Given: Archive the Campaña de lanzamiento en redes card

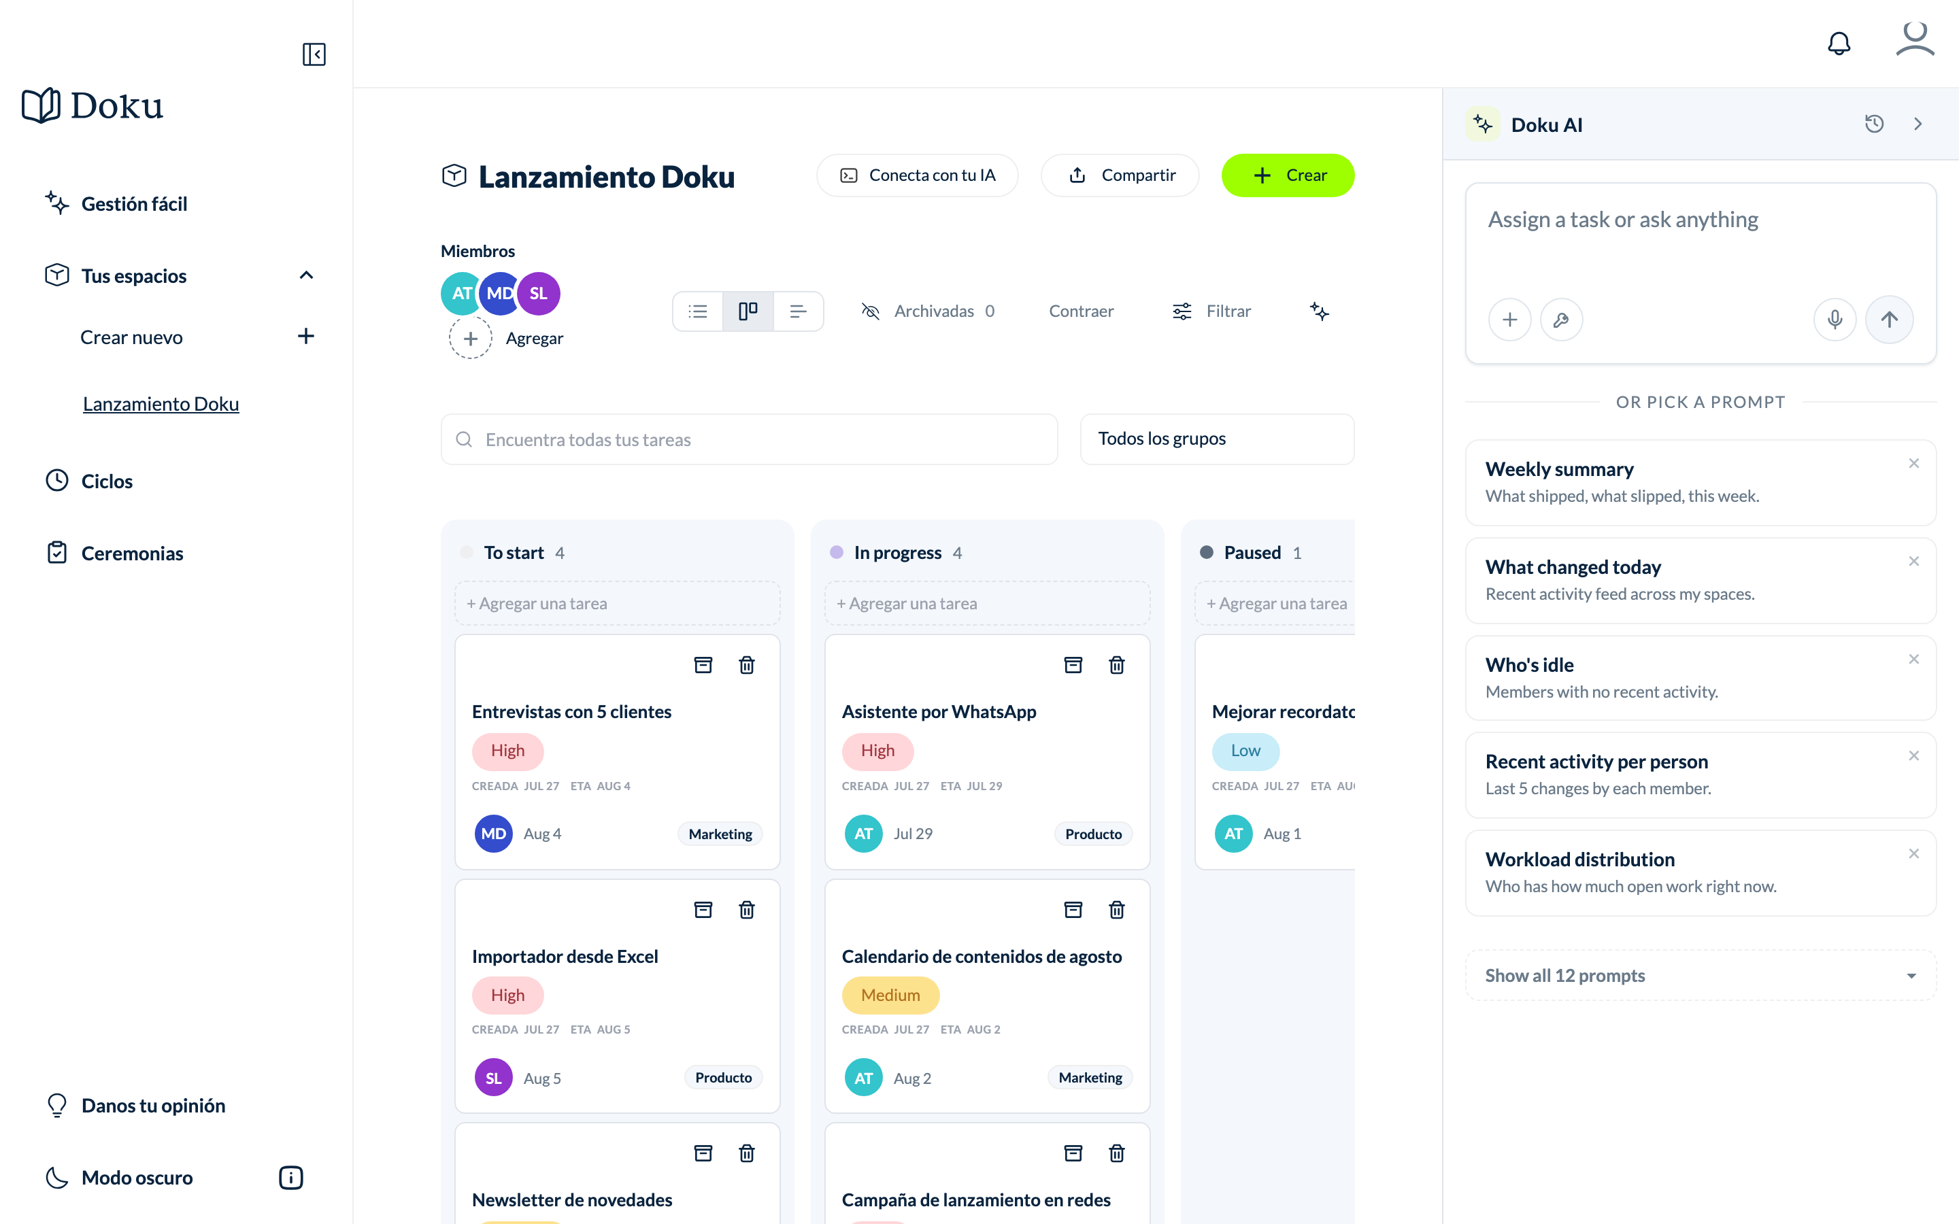Looking at the screenshot, I should tap(1073, 1153).
